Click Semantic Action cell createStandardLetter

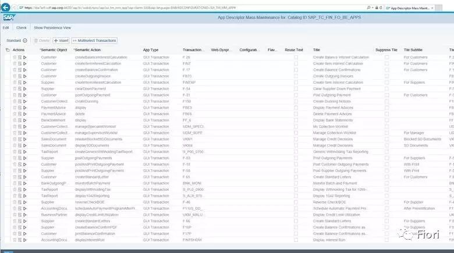(x=92, y=177)
